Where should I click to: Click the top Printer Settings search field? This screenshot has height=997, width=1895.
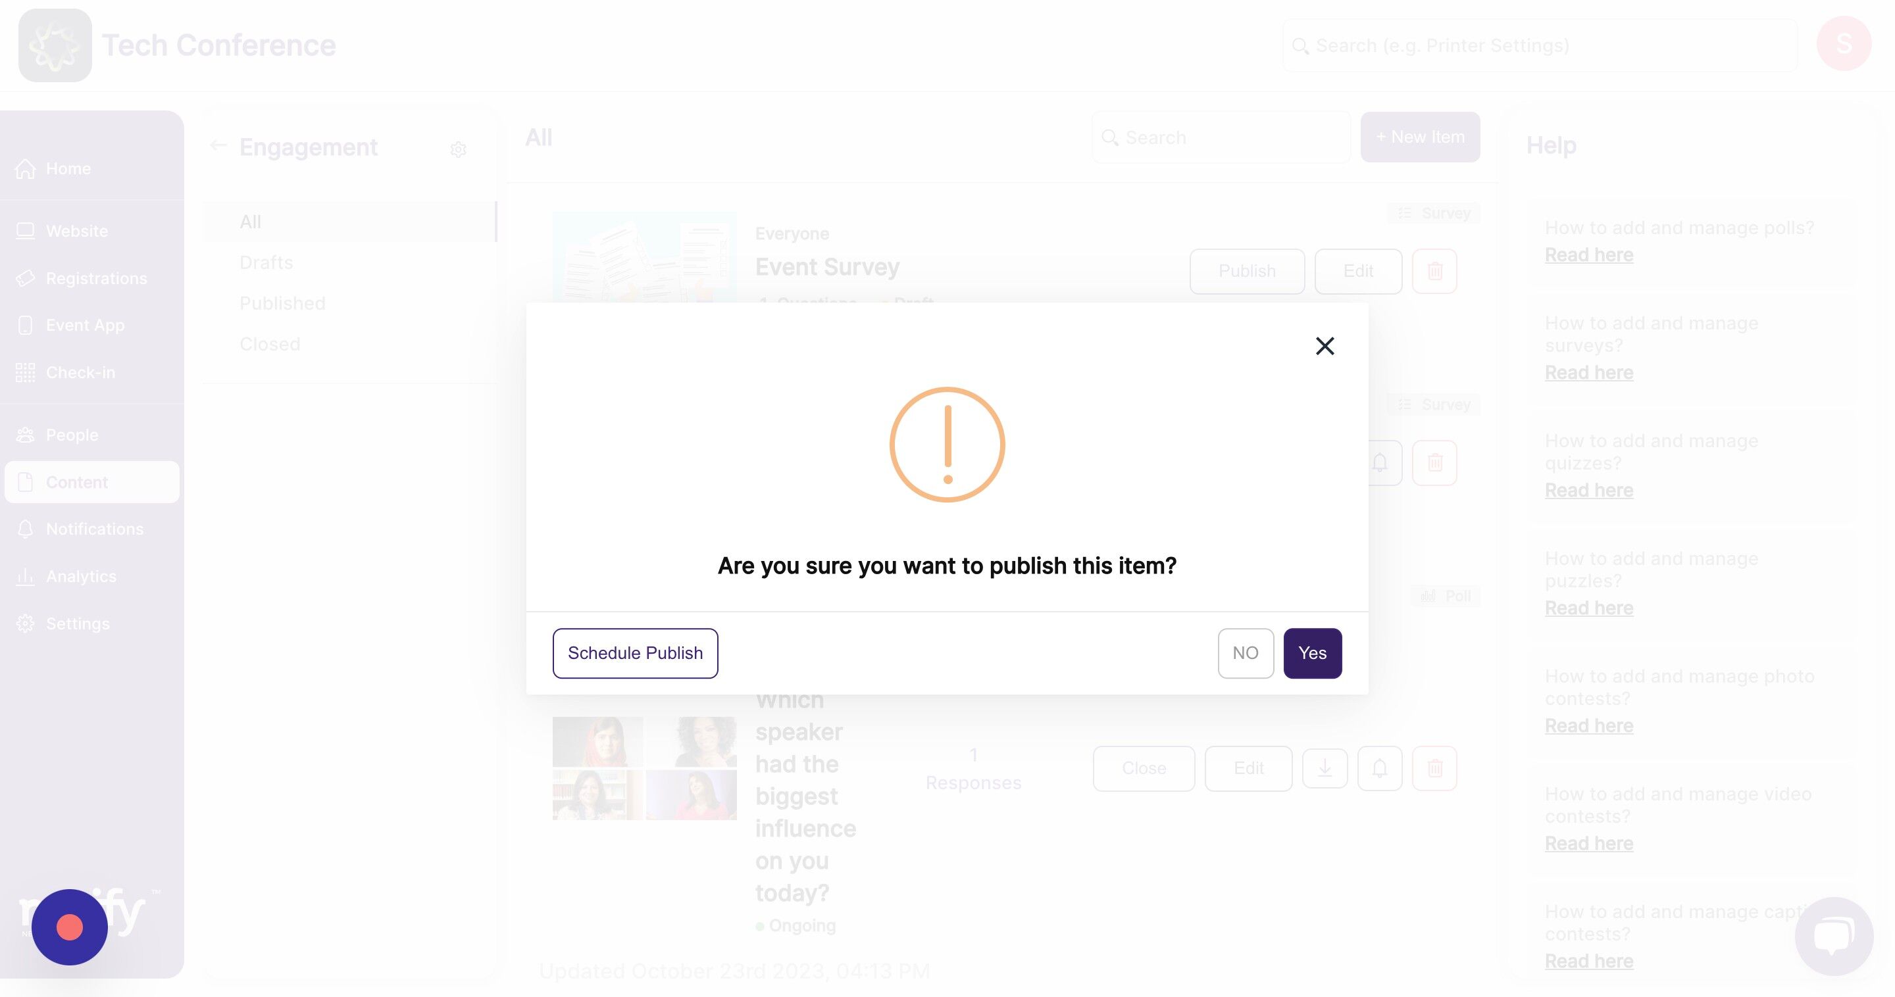click(x=1540, y=45)
